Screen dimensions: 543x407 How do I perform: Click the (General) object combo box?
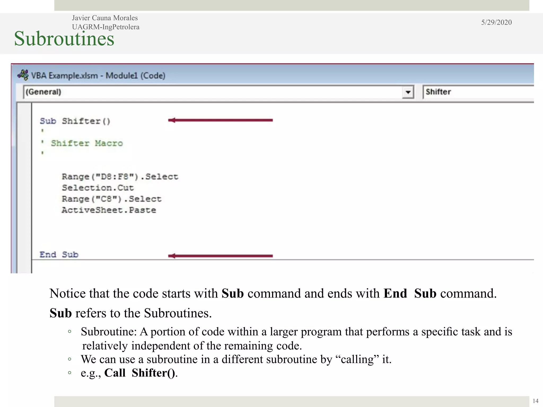point(218,92)
